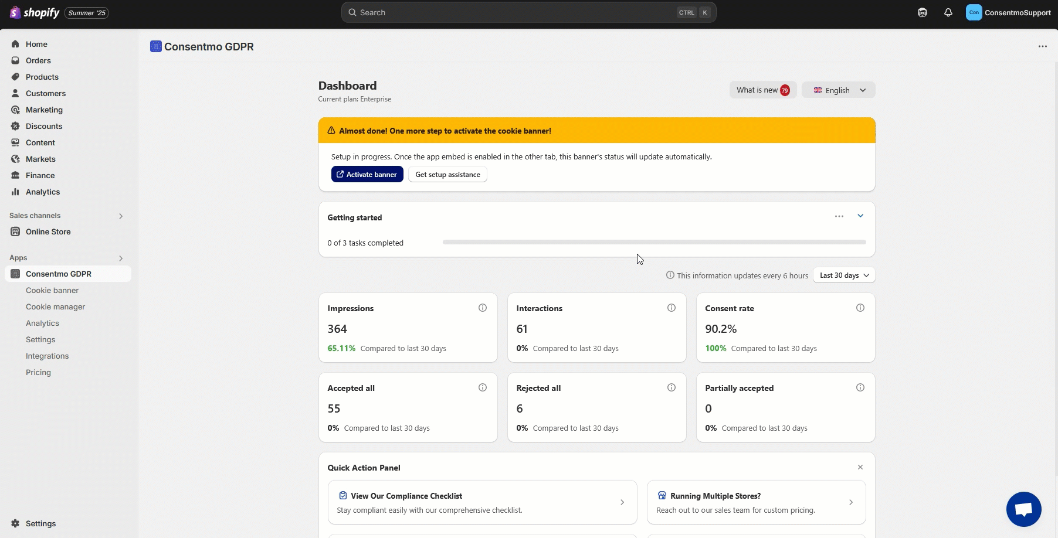Click the 79 new-updates count badge

785,90
